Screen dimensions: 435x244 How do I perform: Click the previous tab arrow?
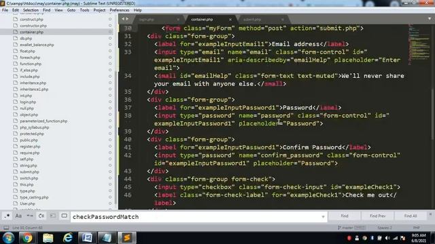coord(123,19)
